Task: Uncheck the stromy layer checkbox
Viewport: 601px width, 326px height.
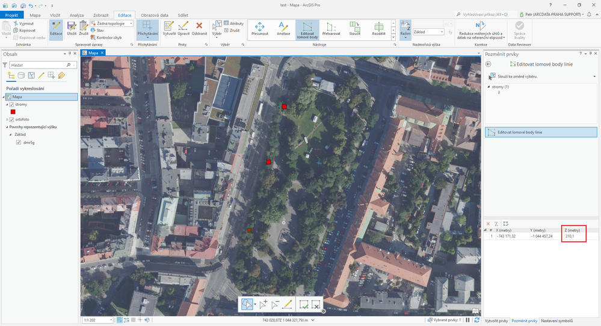Action: click(11, 105)
